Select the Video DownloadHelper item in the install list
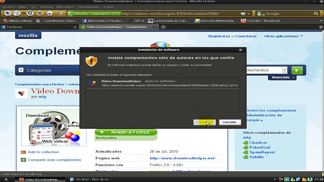 (163, 83)
